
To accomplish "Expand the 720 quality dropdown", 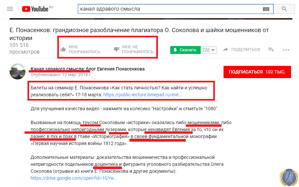I will click(209, 50).
